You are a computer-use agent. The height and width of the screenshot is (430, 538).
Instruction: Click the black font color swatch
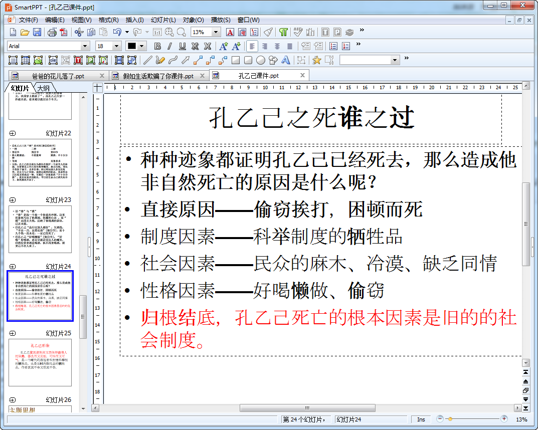(x=132, y=46)
